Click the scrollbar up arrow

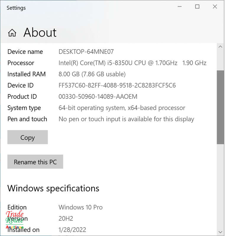(220, 47)
